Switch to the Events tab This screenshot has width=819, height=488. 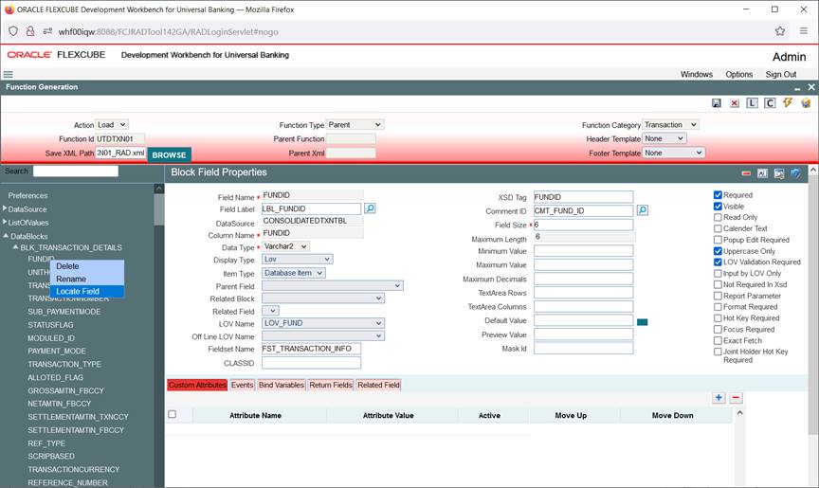[243, 385]
